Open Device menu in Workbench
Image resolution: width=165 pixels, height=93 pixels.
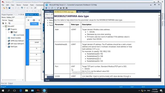tap(19, 5)
